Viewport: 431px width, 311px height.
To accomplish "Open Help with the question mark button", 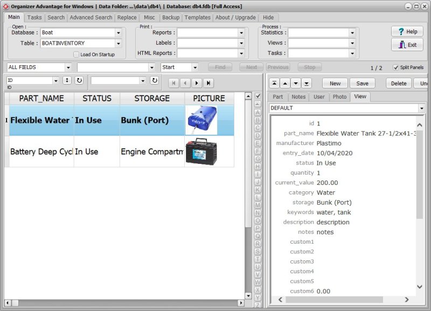I will [x=407, y=32].
